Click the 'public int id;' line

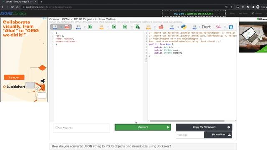point(164,47)
